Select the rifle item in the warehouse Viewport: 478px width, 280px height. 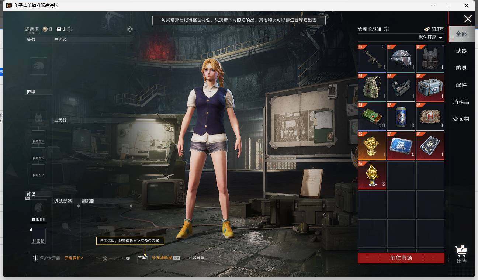coord(372,58)
